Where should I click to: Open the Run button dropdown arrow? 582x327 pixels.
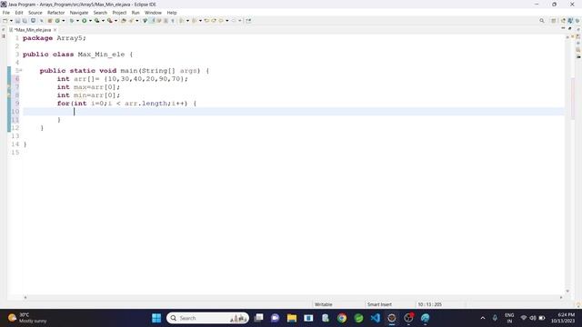90,21
